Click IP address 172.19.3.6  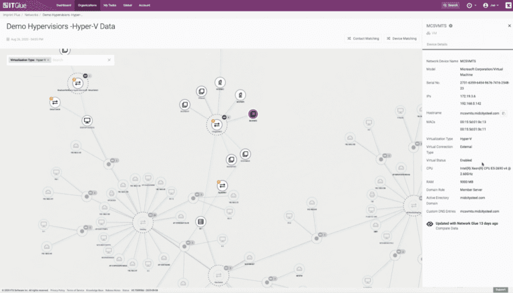468,96
